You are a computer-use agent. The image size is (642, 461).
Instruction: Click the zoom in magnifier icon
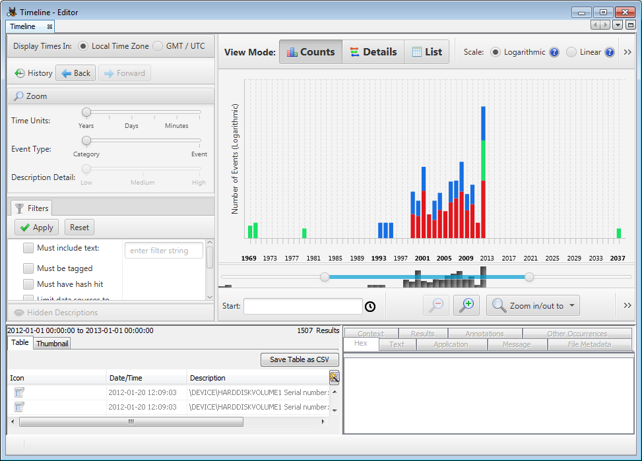466,305
